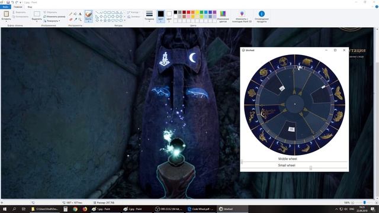Click the Brushes tool icon
This screenshot has width=379, height=213.
88,14
